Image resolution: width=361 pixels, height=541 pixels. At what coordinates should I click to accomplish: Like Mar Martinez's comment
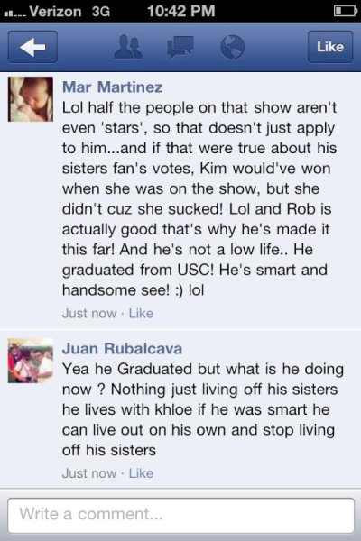point(141,313)
